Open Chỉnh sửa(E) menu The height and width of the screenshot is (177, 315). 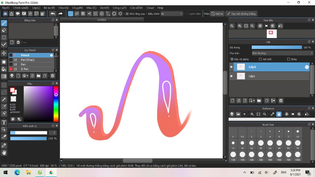click(21, 8)
